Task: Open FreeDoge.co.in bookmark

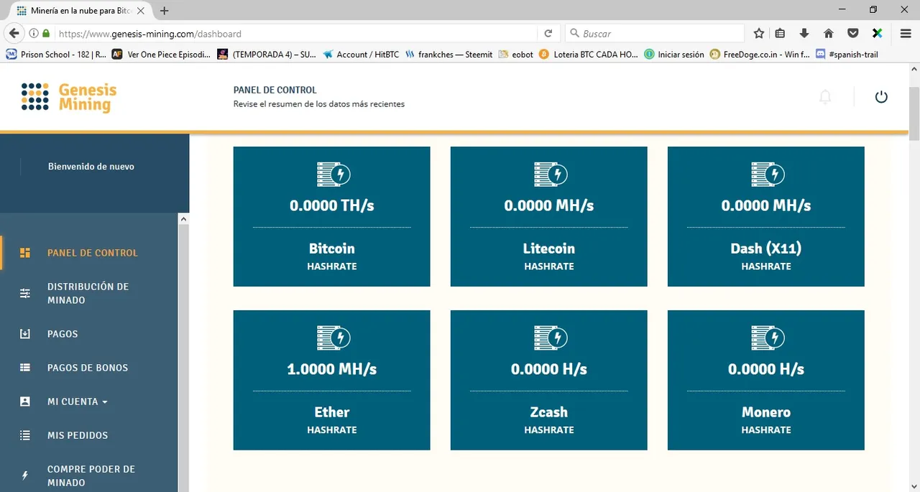Action: pyautogui.click(x=760, y=54)
